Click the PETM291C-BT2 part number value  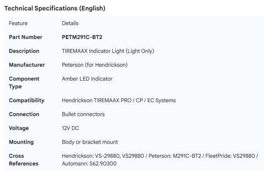click(82, 37)
